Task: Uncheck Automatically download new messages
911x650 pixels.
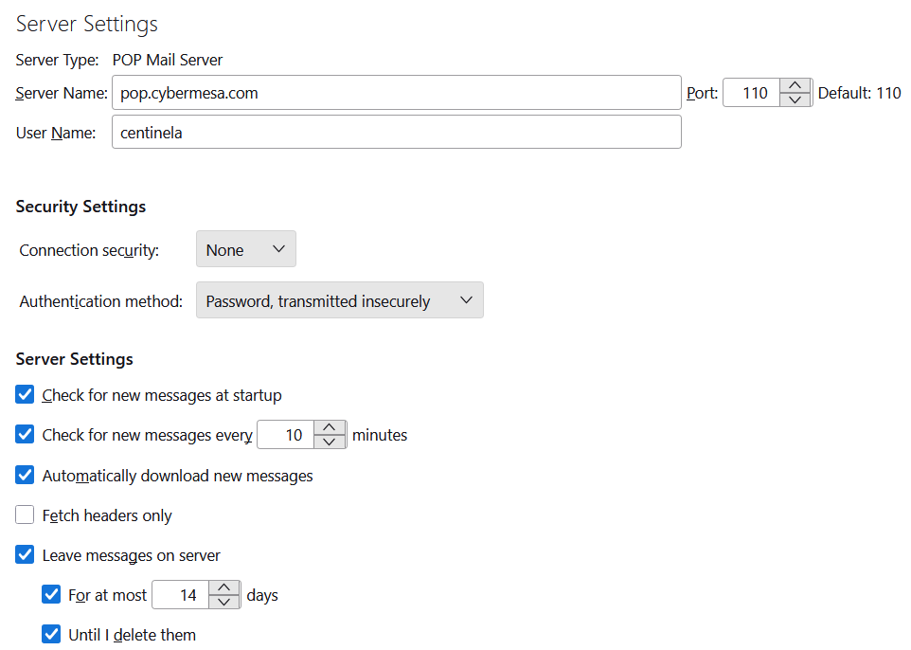Action: (26, 475)
